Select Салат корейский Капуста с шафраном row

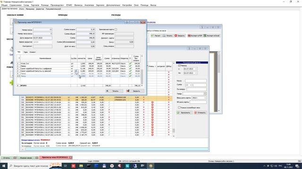[x=79, y=69]
